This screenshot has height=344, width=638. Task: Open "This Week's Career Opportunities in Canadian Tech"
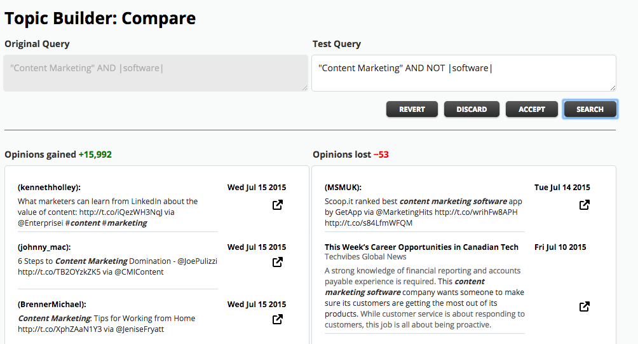click(x=421, y=247)
